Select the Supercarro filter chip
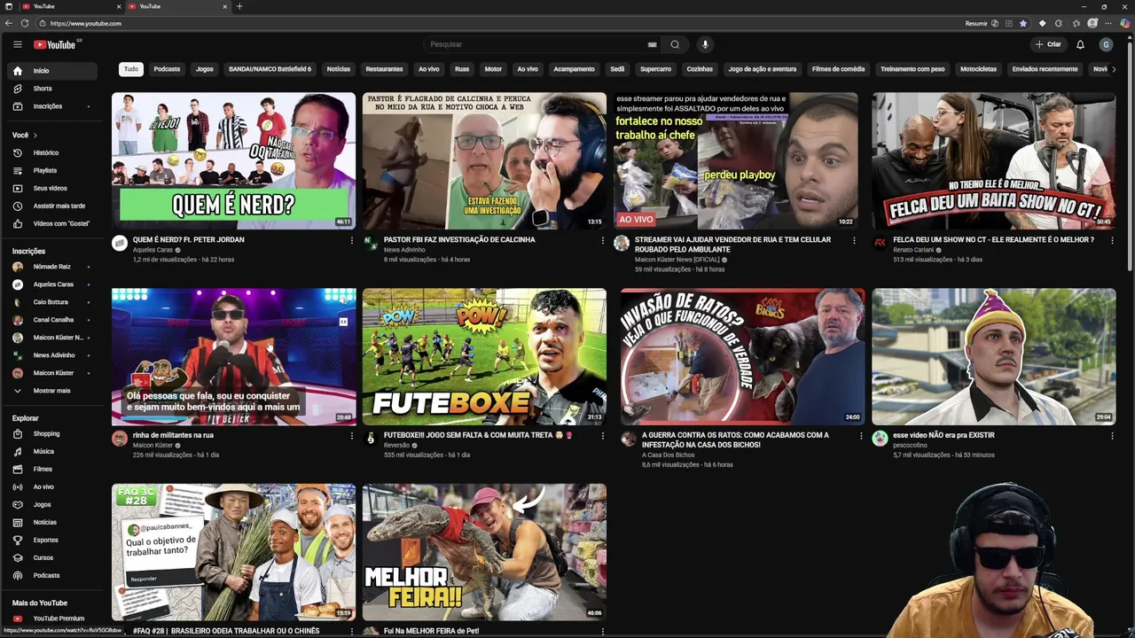 pyautogui.click(x=655, y=69)
